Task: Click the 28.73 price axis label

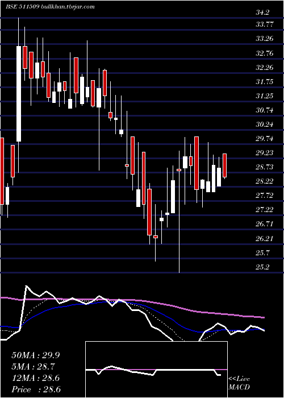Action: click(265, 167)
